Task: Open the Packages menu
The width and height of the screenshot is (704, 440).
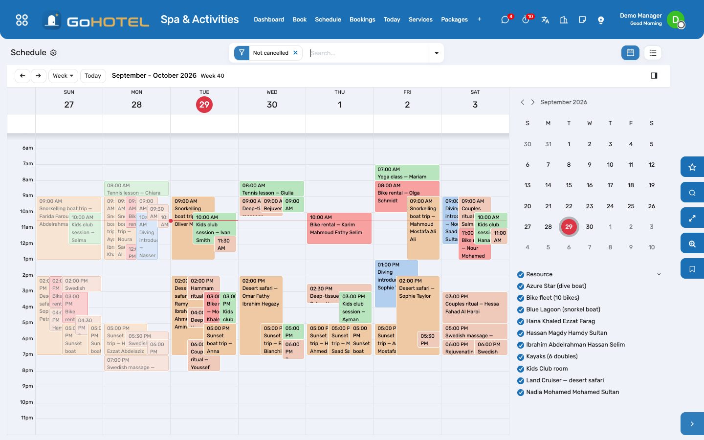Action: click(454, 20)
